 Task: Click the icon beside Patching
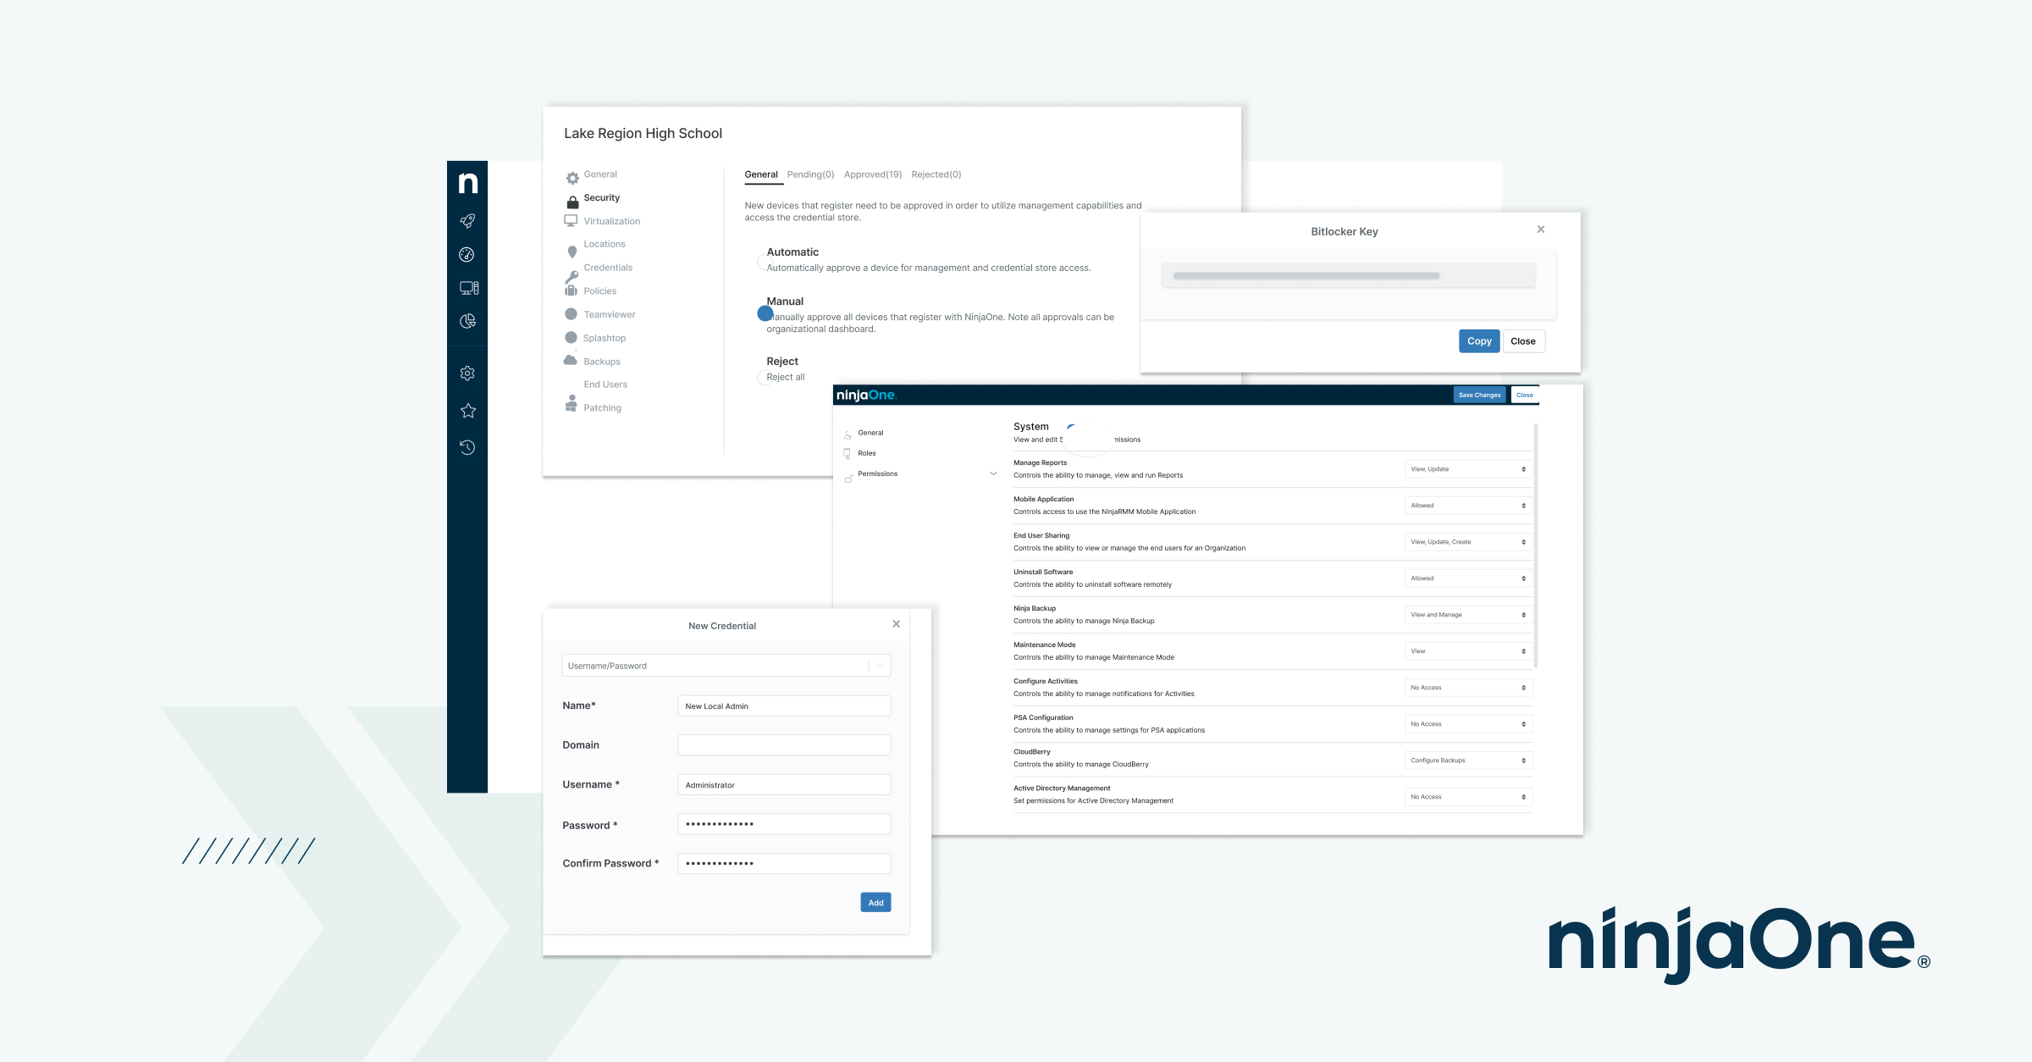point(571,403)
